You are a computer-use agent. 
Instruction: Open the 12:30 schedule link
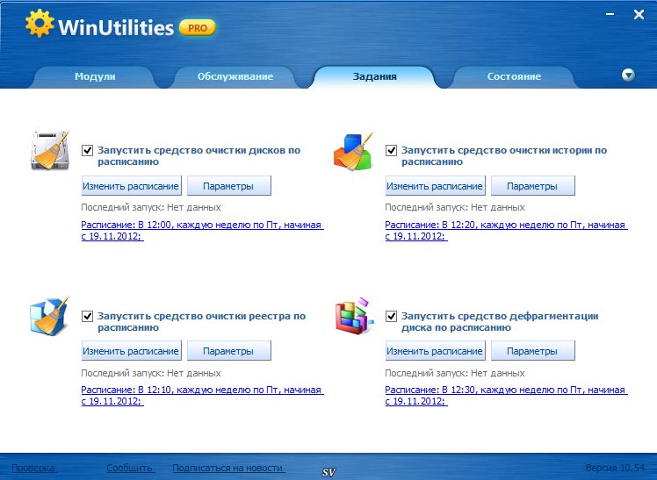pos(506,396)
